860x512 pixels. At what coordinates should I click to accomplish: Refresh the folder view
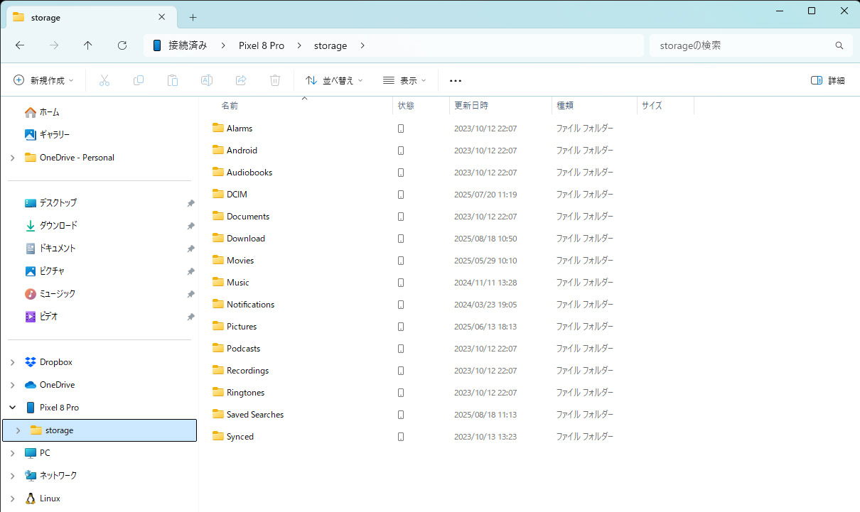[122, 45]
